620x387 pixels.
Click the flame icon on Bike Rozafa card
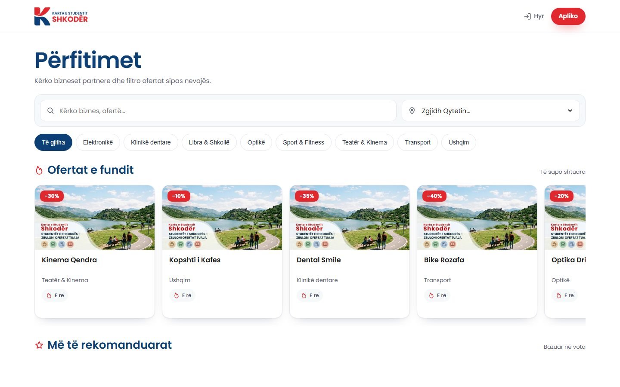[x=431, y=295]
